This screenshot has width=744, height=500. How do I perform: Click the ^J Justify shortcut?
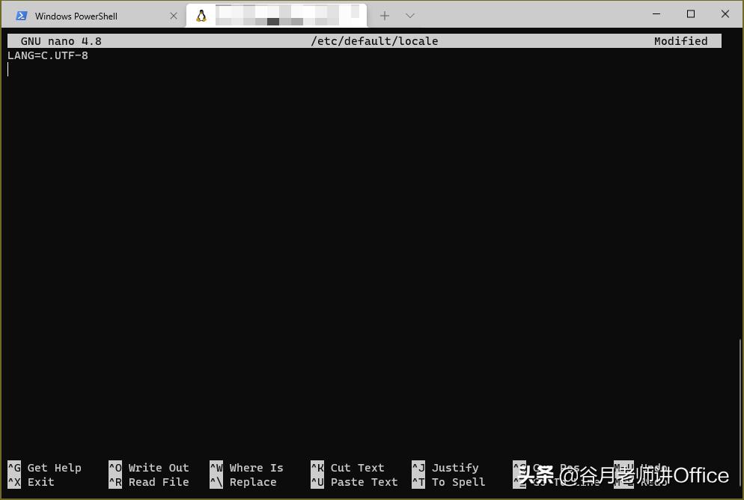[447, 468]
